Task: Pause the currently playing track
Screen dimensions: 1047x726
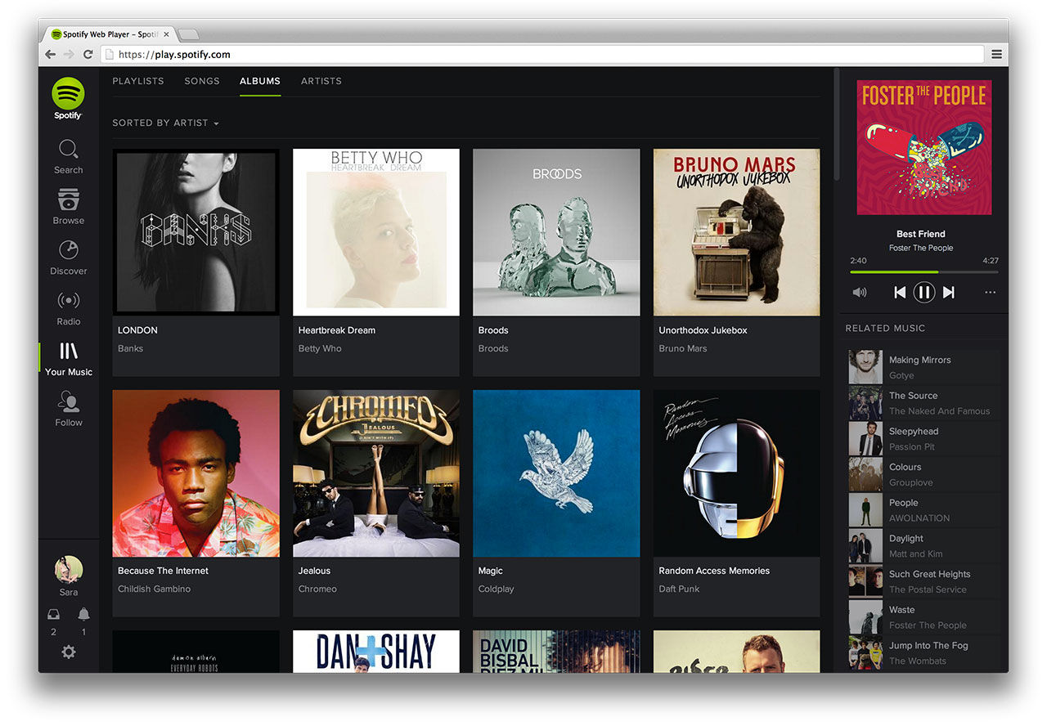Action: [924, 292]
